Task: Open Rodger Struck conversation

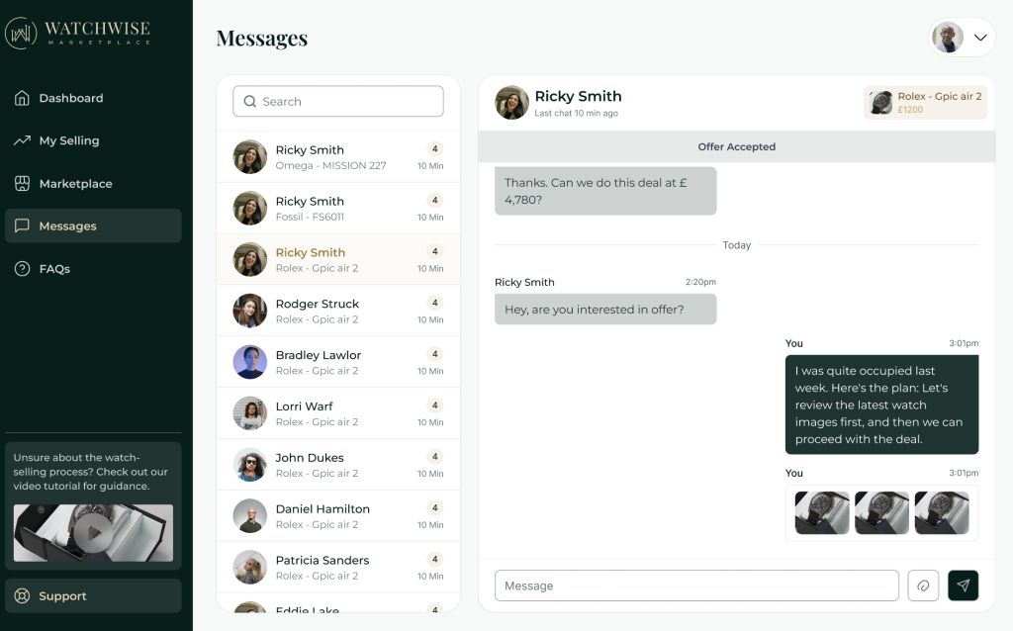Action: pyautogui.click(x=338, y=311)
